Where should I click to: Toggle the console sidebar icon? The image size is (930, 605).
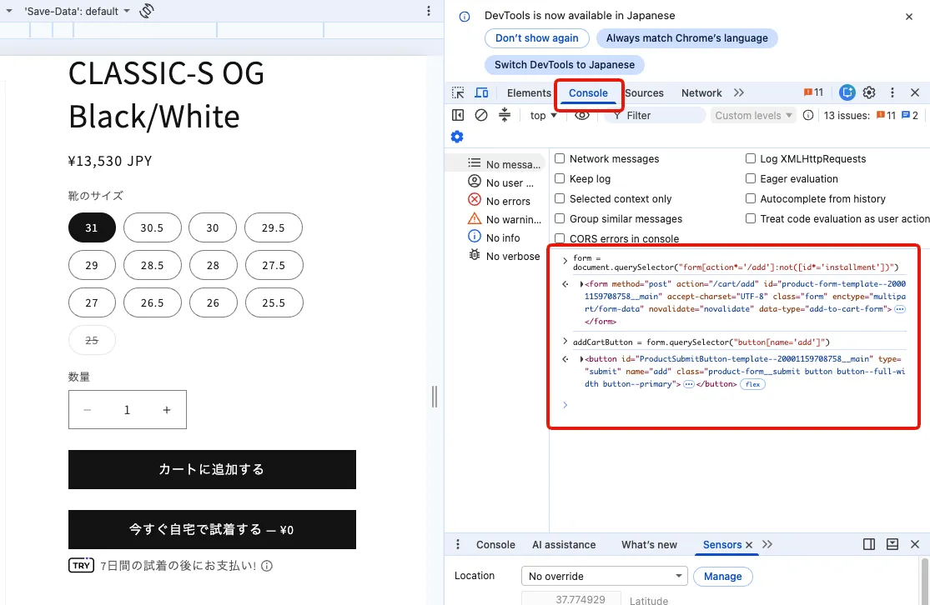[x=458, y=116]
